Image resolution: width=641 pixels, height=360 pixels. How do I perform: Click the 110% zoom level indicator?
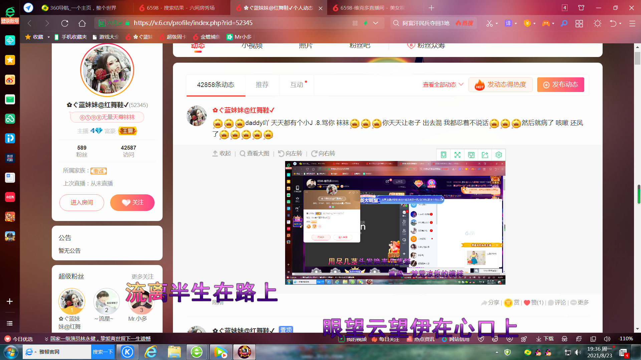click(x=626, y=339)
